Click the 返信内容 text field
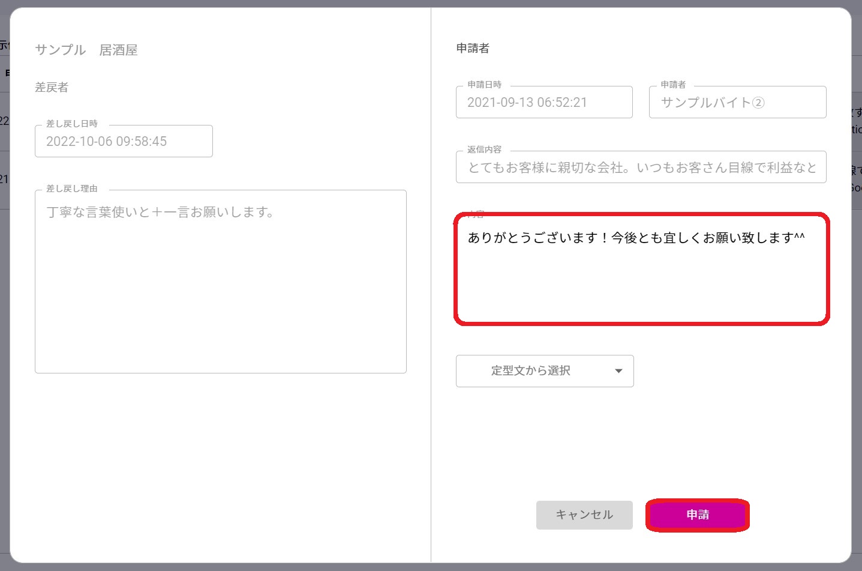 (641, 168)
